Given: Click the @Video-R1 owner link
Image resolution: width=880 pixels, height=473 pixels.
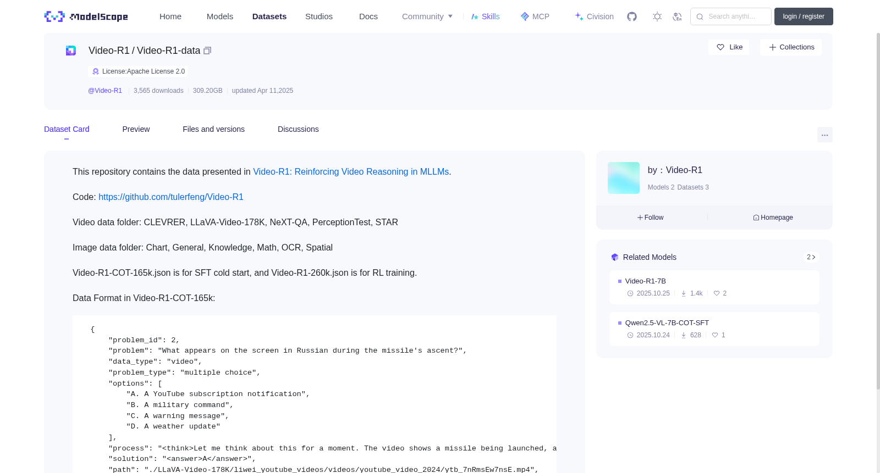Looking at the screenshot, I should (x=105, y=91).
